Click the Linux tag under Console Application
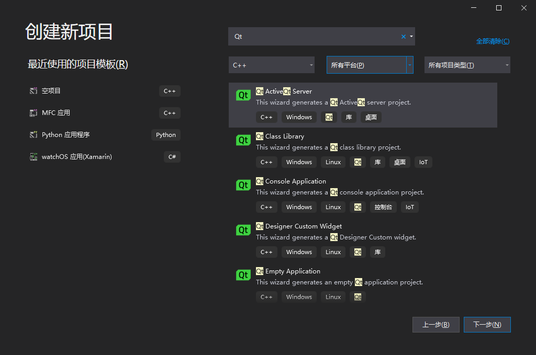This screenshot has height=355, width=536. coord(333,207)
